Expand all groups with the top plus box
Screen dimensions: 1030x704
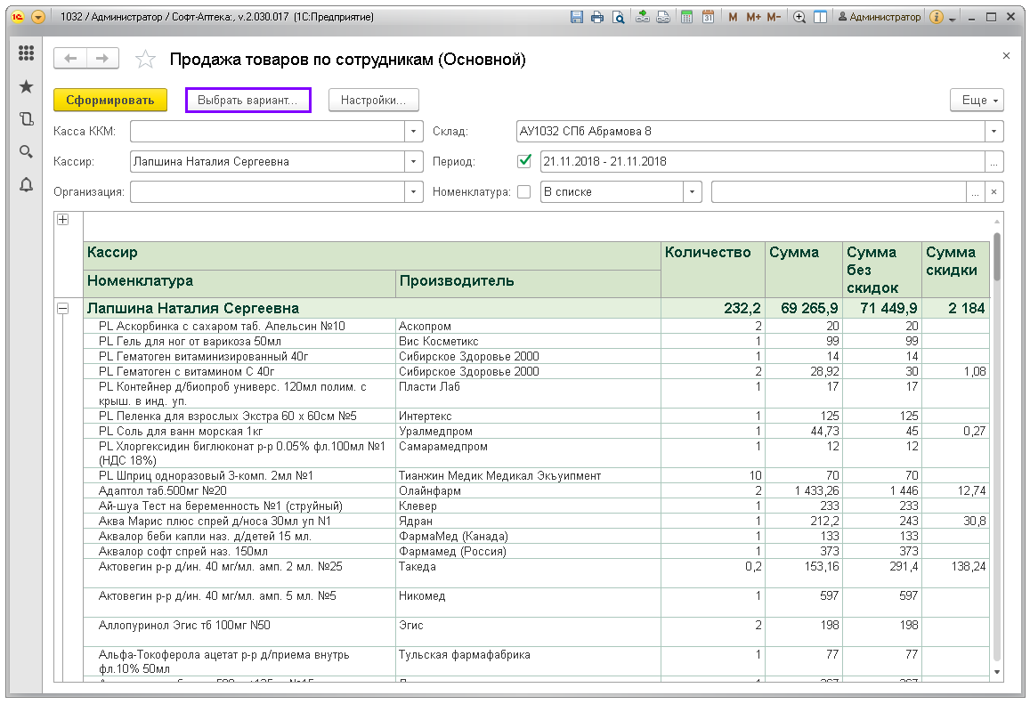click(63, 220)
